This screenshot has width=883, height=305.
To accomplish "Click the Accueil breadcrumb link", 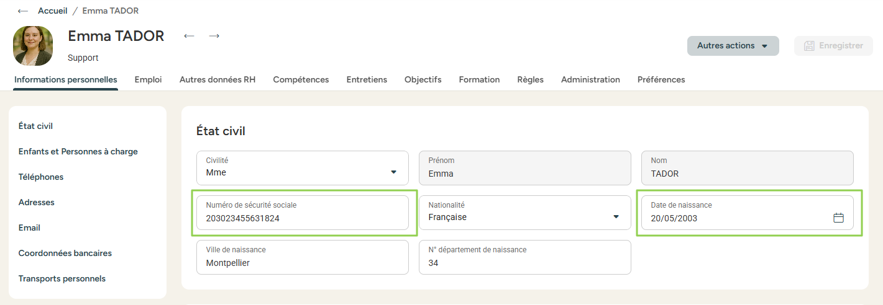I will (x=52, y=11).
